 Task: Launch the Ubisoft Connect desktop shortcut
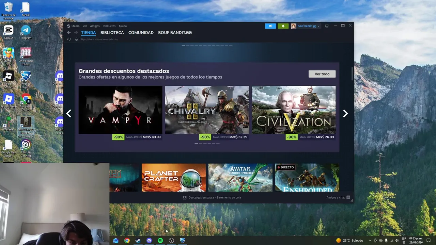(x=26, y=149)
